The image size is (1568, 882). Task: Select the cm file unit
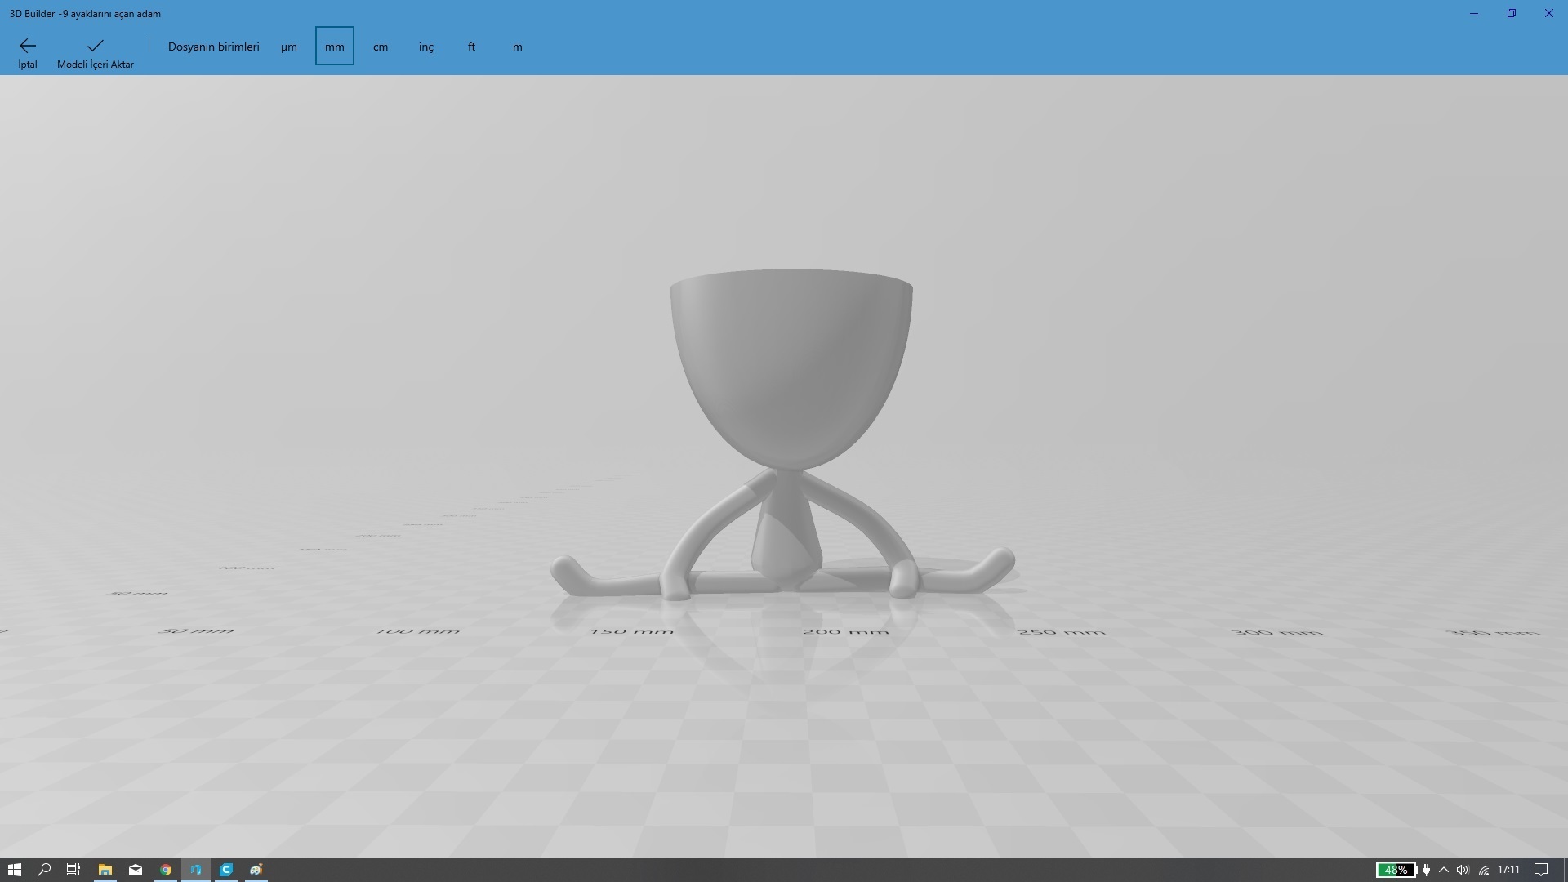point(381,47)
